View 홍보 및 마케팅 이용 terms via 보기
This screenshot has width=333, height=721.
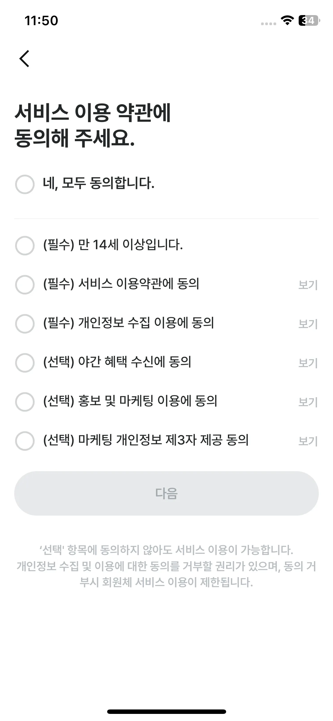pyautogui.click(x=308, y=402)
